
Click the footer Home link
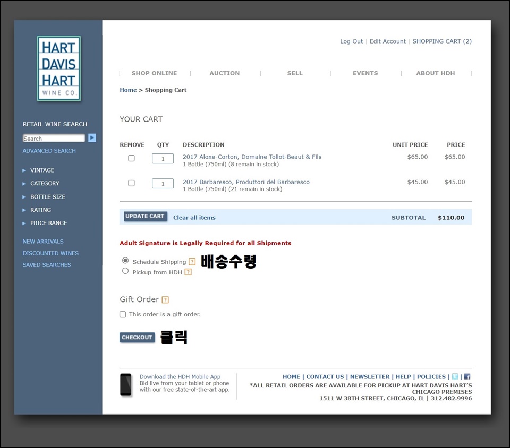(x=291, y=377)
